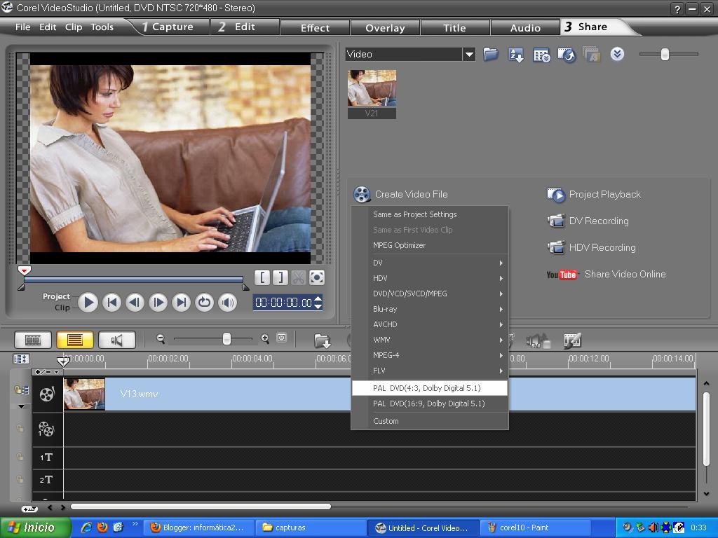
Task: Switch preview mode to Clip
Action: tap(62, 308)
